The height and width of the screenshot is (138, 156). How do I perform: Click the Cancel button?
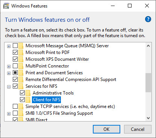[x=138, y=129]
